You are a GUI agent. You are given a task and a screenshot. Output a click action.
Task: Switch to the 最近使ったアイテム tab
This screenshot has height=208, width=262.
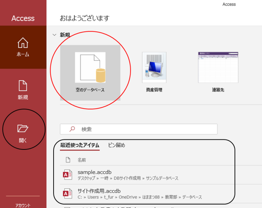80,146
